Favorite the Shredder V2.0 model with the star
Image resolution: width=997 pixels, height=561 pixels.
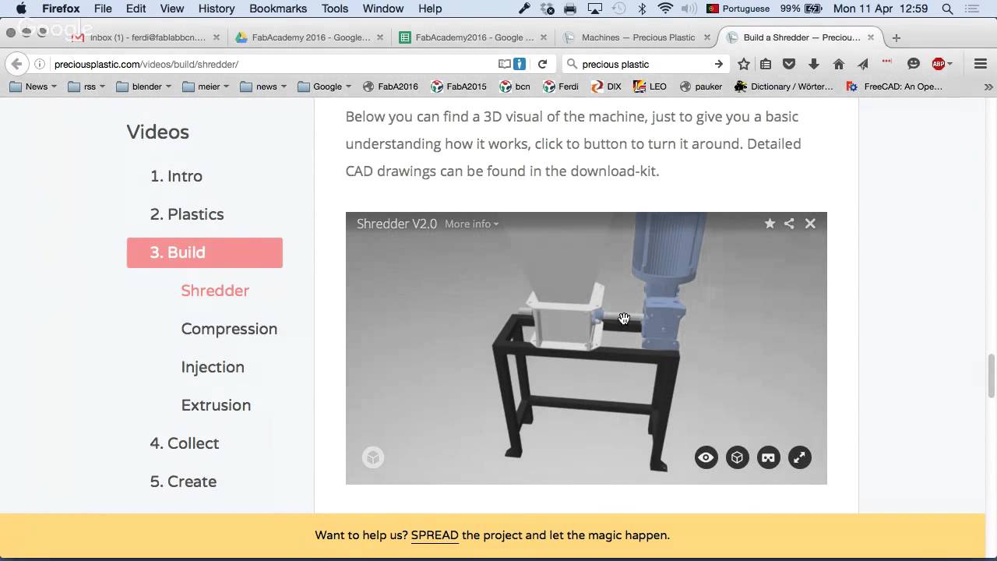770,224
